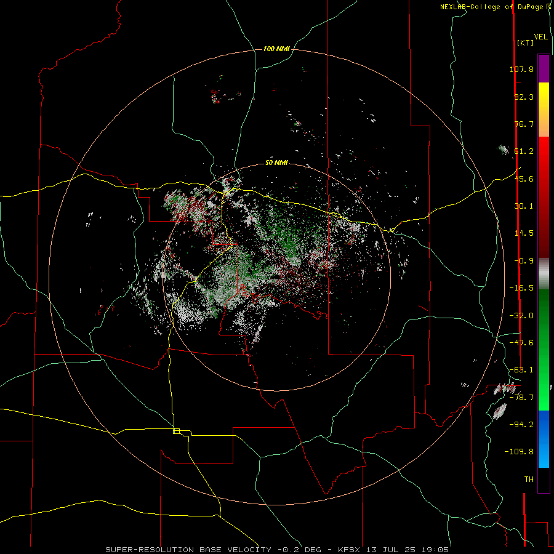
Task: Click the 30.1 velocity scale value
Action: [x=524, y=206]
